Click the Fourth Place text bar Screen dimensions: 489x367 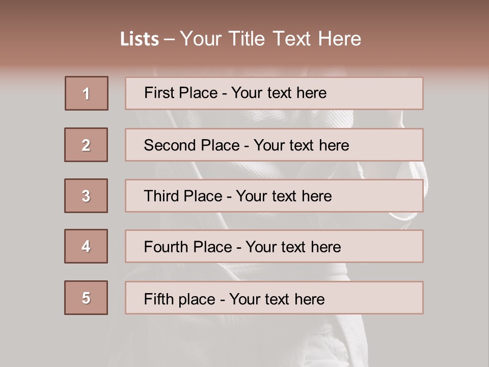274,246
